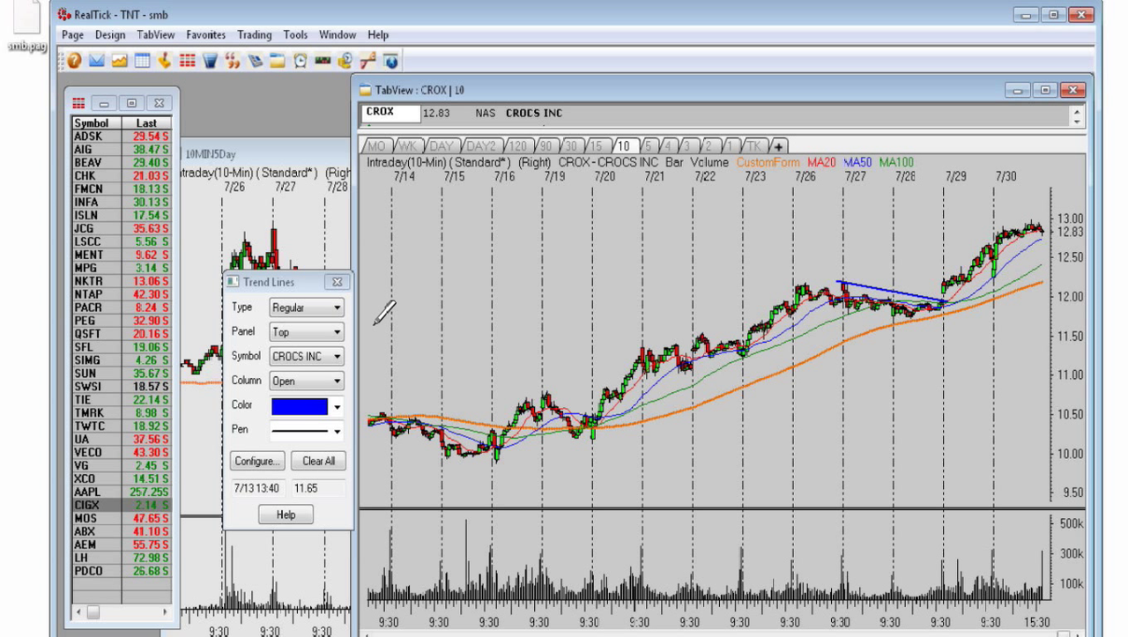Click the MA20 legend label on chart
The width and height of the screenshot is (1128, 637).
(821, 162)
